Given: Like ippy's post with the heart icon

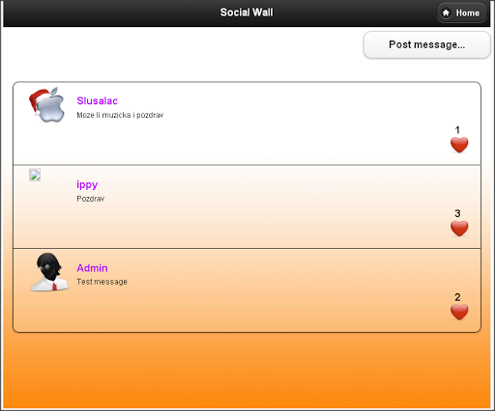Looking at the screenshot, I should (x=459, y=229).
